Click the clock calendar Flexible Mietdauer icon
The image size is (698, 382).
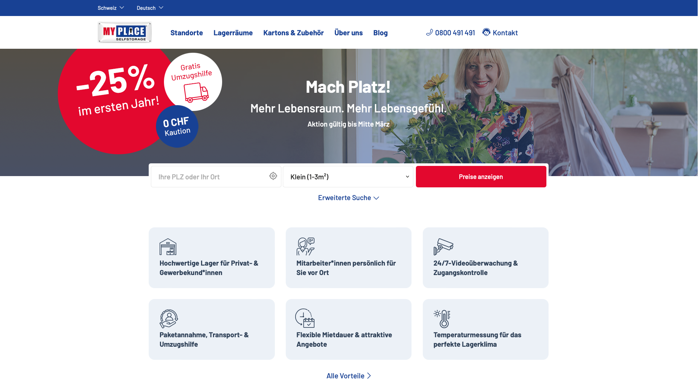click(305, 318)
